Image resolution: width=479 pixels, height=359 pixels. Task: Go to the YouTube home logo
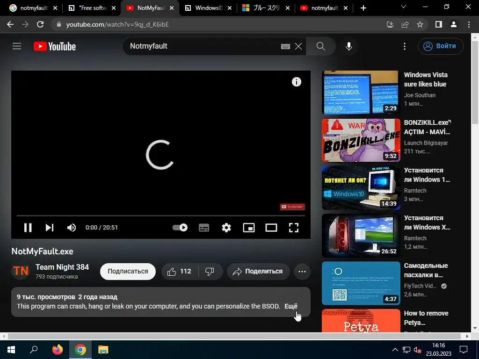(x=55, y=46)
